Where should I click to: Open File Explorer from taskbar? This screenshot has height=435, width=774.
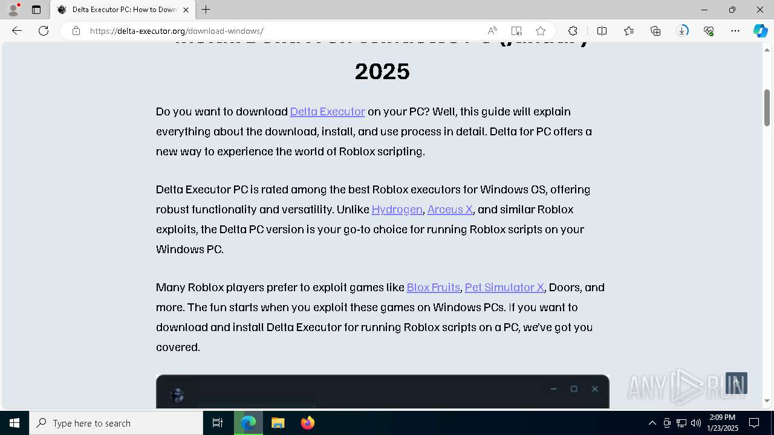[278, 423]
